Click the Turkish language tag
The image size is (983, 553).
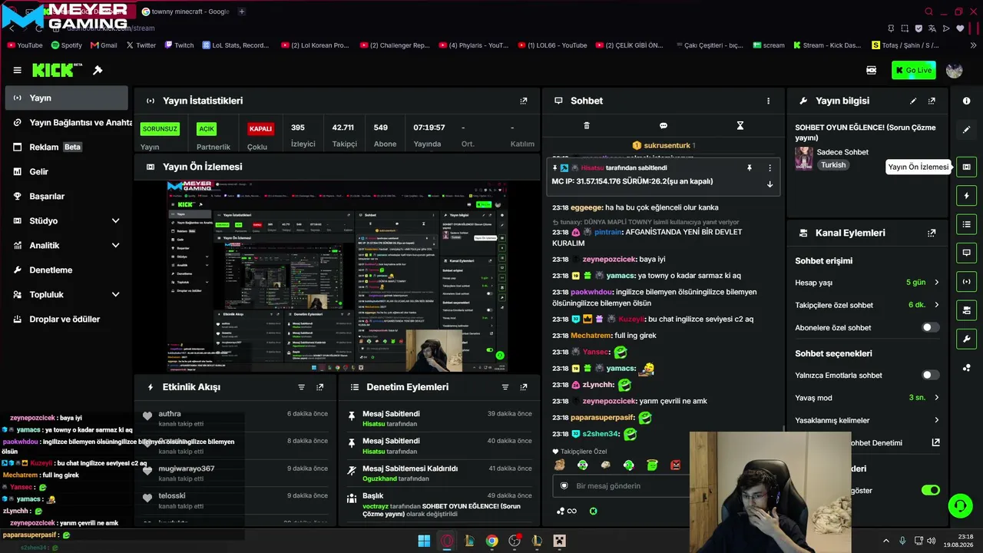coord(832,165)
